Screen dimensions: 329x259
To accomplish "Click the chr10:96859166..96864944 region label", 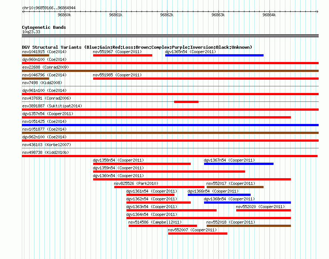I will point(49,8).
